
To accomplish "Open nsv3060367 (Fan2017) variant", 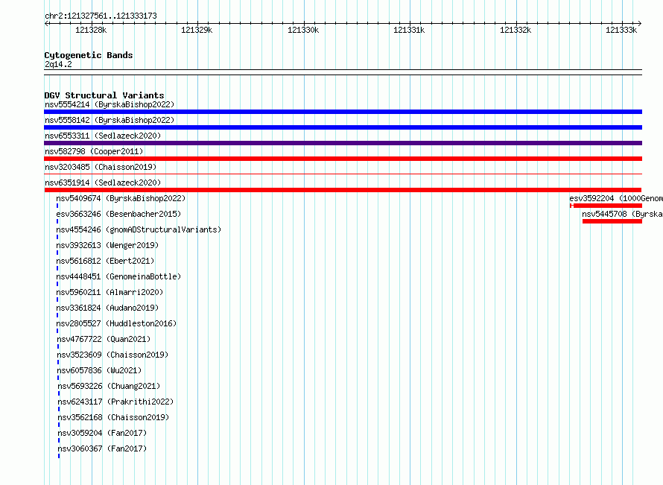I will tap(102, 448).
